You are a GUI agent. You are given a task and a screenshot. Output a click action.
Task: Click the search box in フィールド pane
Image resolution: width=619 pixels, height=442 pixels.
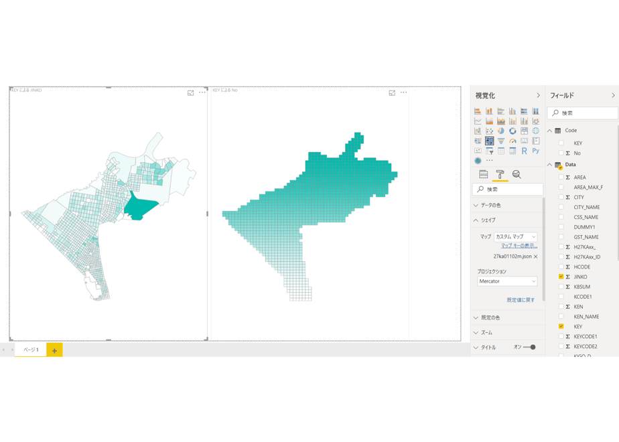click(x=583, y=113)
